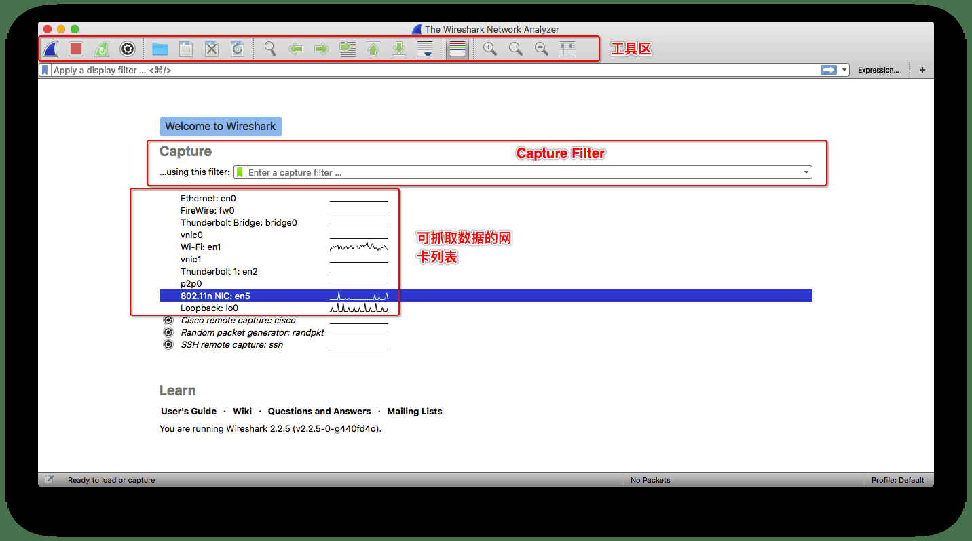Open the Questions and Answers link
Image resolution: width=972 pixels, height=541 pixels.
tap(320, 412)
